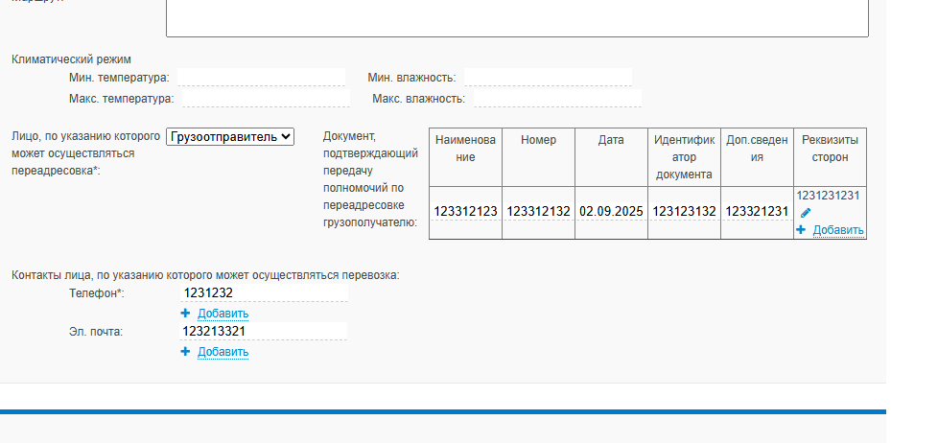Click the Наименование cell with 123312123
Viewport: 938px width, 443px height.
point(465,212)
